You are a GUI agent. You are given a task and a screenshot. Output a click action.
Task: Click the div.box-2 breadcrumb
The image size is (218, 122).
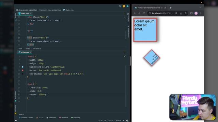tap(37, 49)
